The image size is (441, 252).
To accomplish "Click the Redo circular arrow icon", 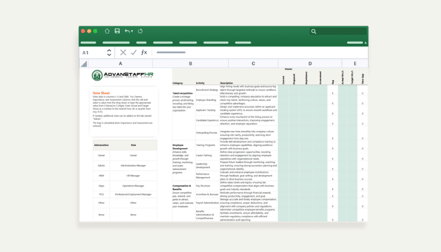I will coord(140,31).
